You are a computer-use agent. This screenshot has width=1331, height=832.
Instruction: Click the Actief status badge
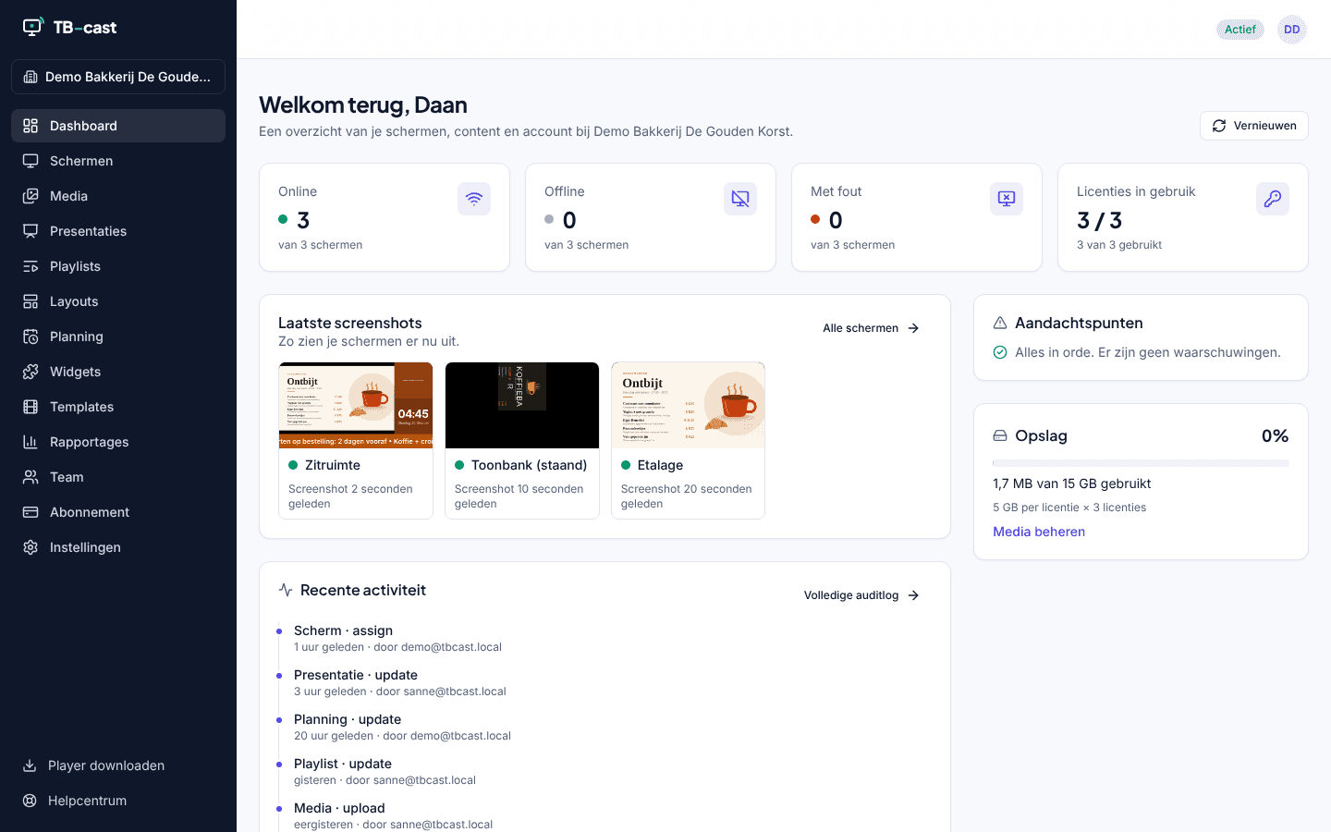coord(1240,30)
